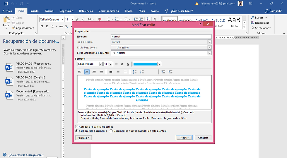Viewport: 287px width, 158px height.
Task: Switch to the Diseño tab
Action: [x=49, y=11]
